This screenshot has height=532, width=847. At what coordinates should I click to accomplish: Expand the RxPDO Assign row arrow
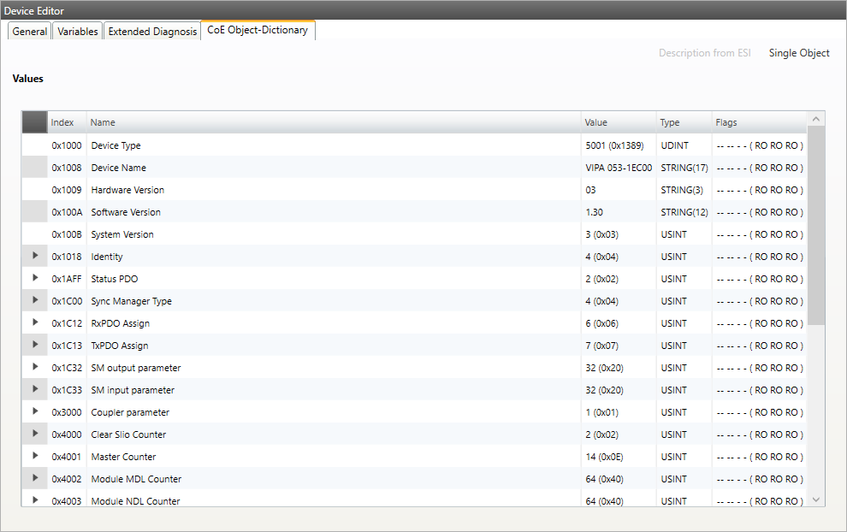pyautogui.click(x=35, y=322)
